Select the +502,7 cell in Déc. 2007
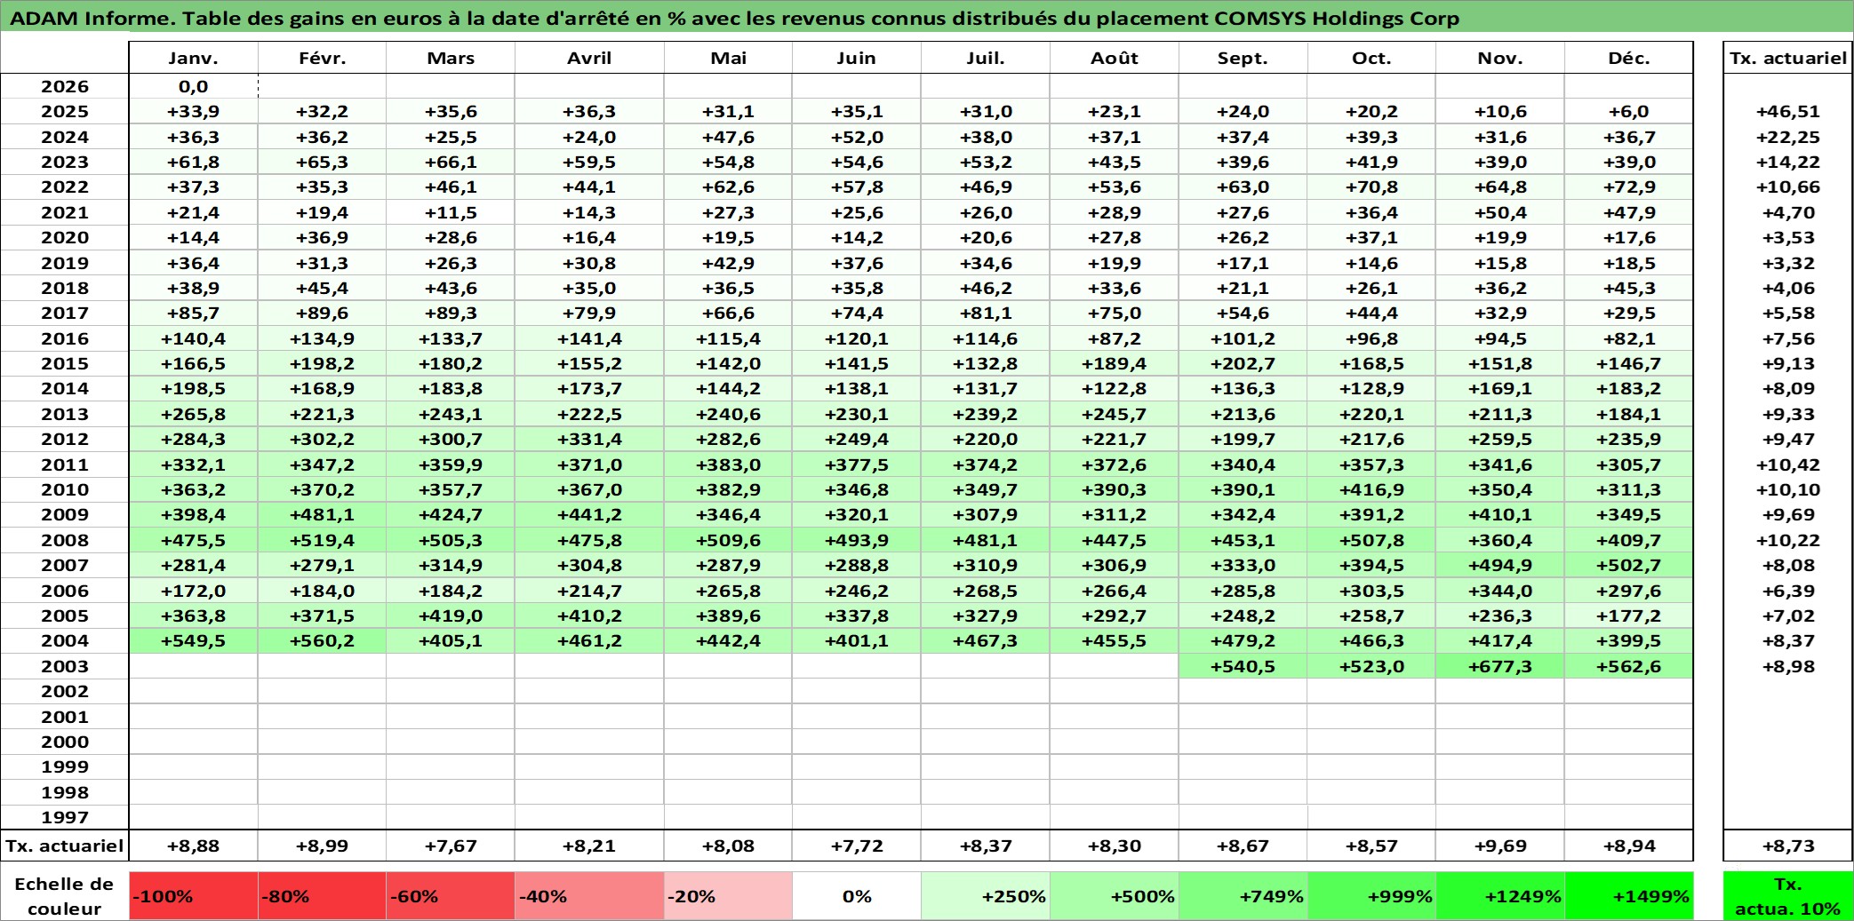This screenshot has height=921, width=1854. coord(1628,565)
